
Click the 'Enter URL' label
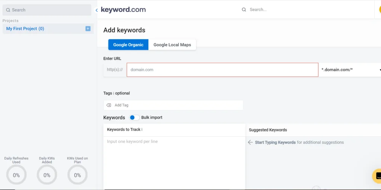pos(112,58)
